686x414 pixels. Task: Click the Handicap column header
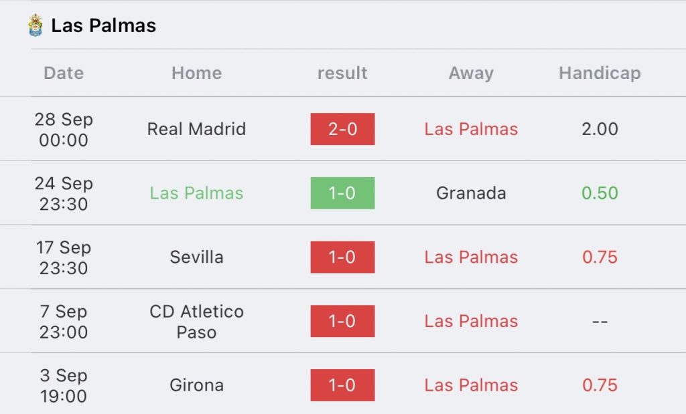pyautogui.click(x=600, y=73)
